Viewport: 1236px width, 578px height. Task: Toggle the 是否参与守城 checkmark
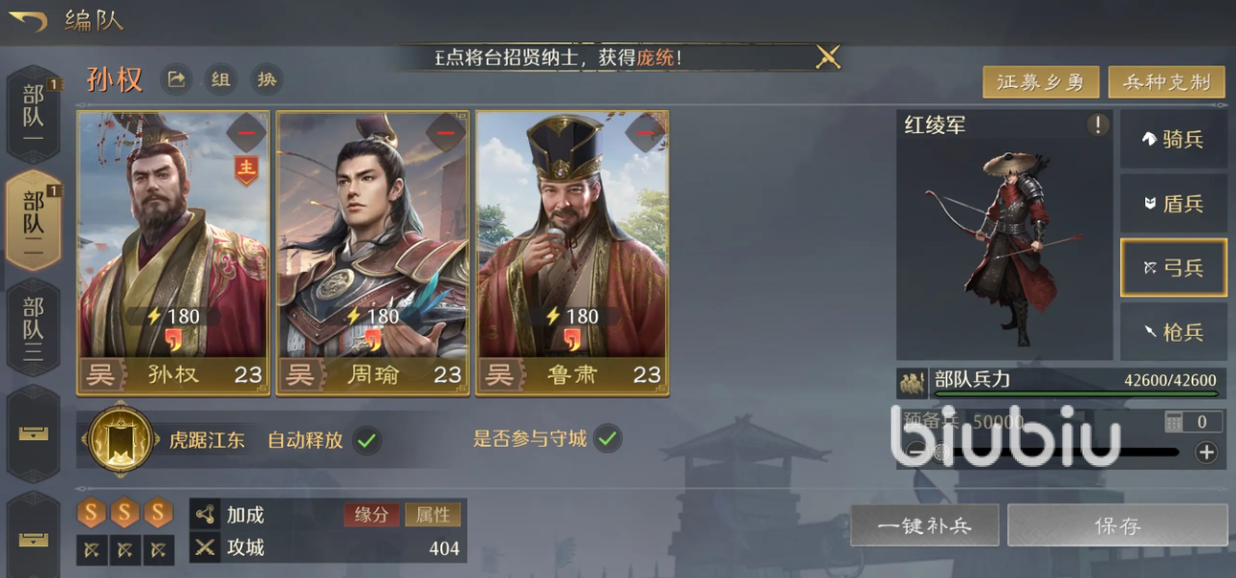[x=606, y=439]
